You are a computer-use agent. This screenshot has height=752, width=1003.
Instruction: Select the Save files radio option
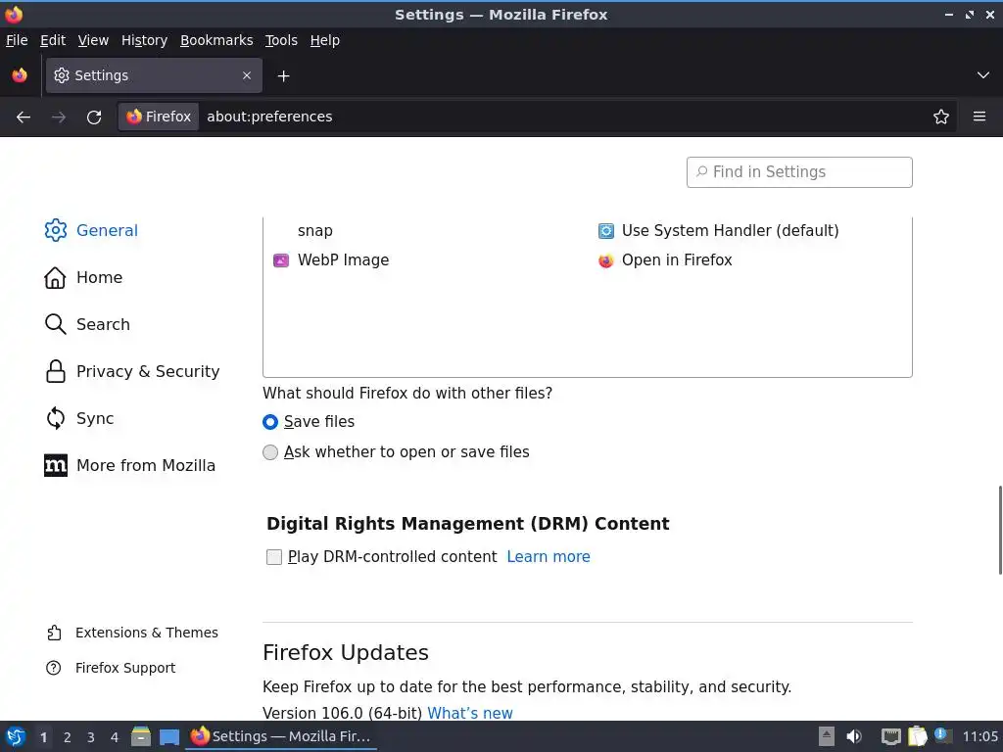point(270,422)
